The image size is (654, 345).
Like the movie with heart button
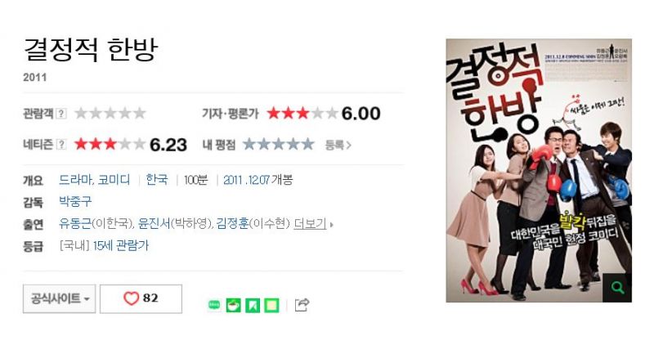[141, 298]
